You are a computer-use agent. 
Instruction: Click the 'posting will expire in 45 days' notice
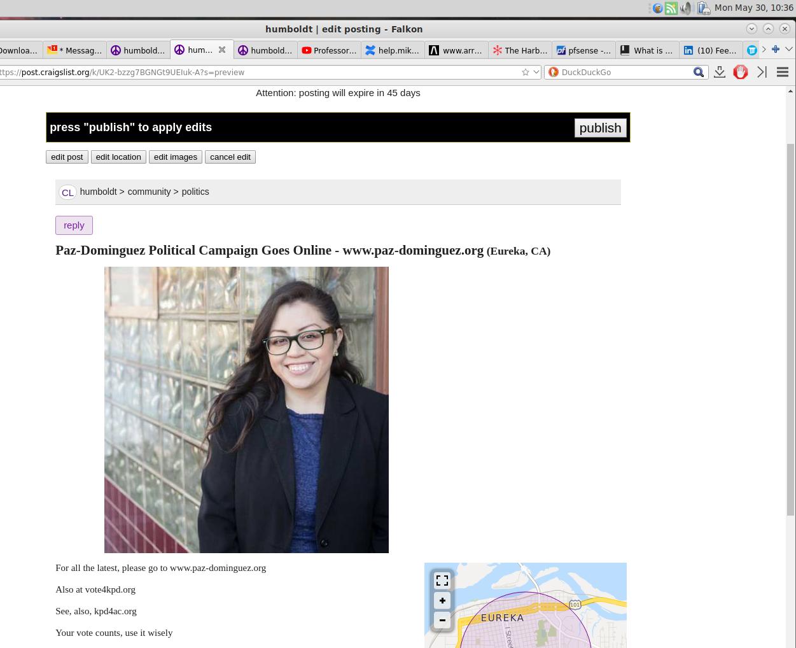[360, 93]
